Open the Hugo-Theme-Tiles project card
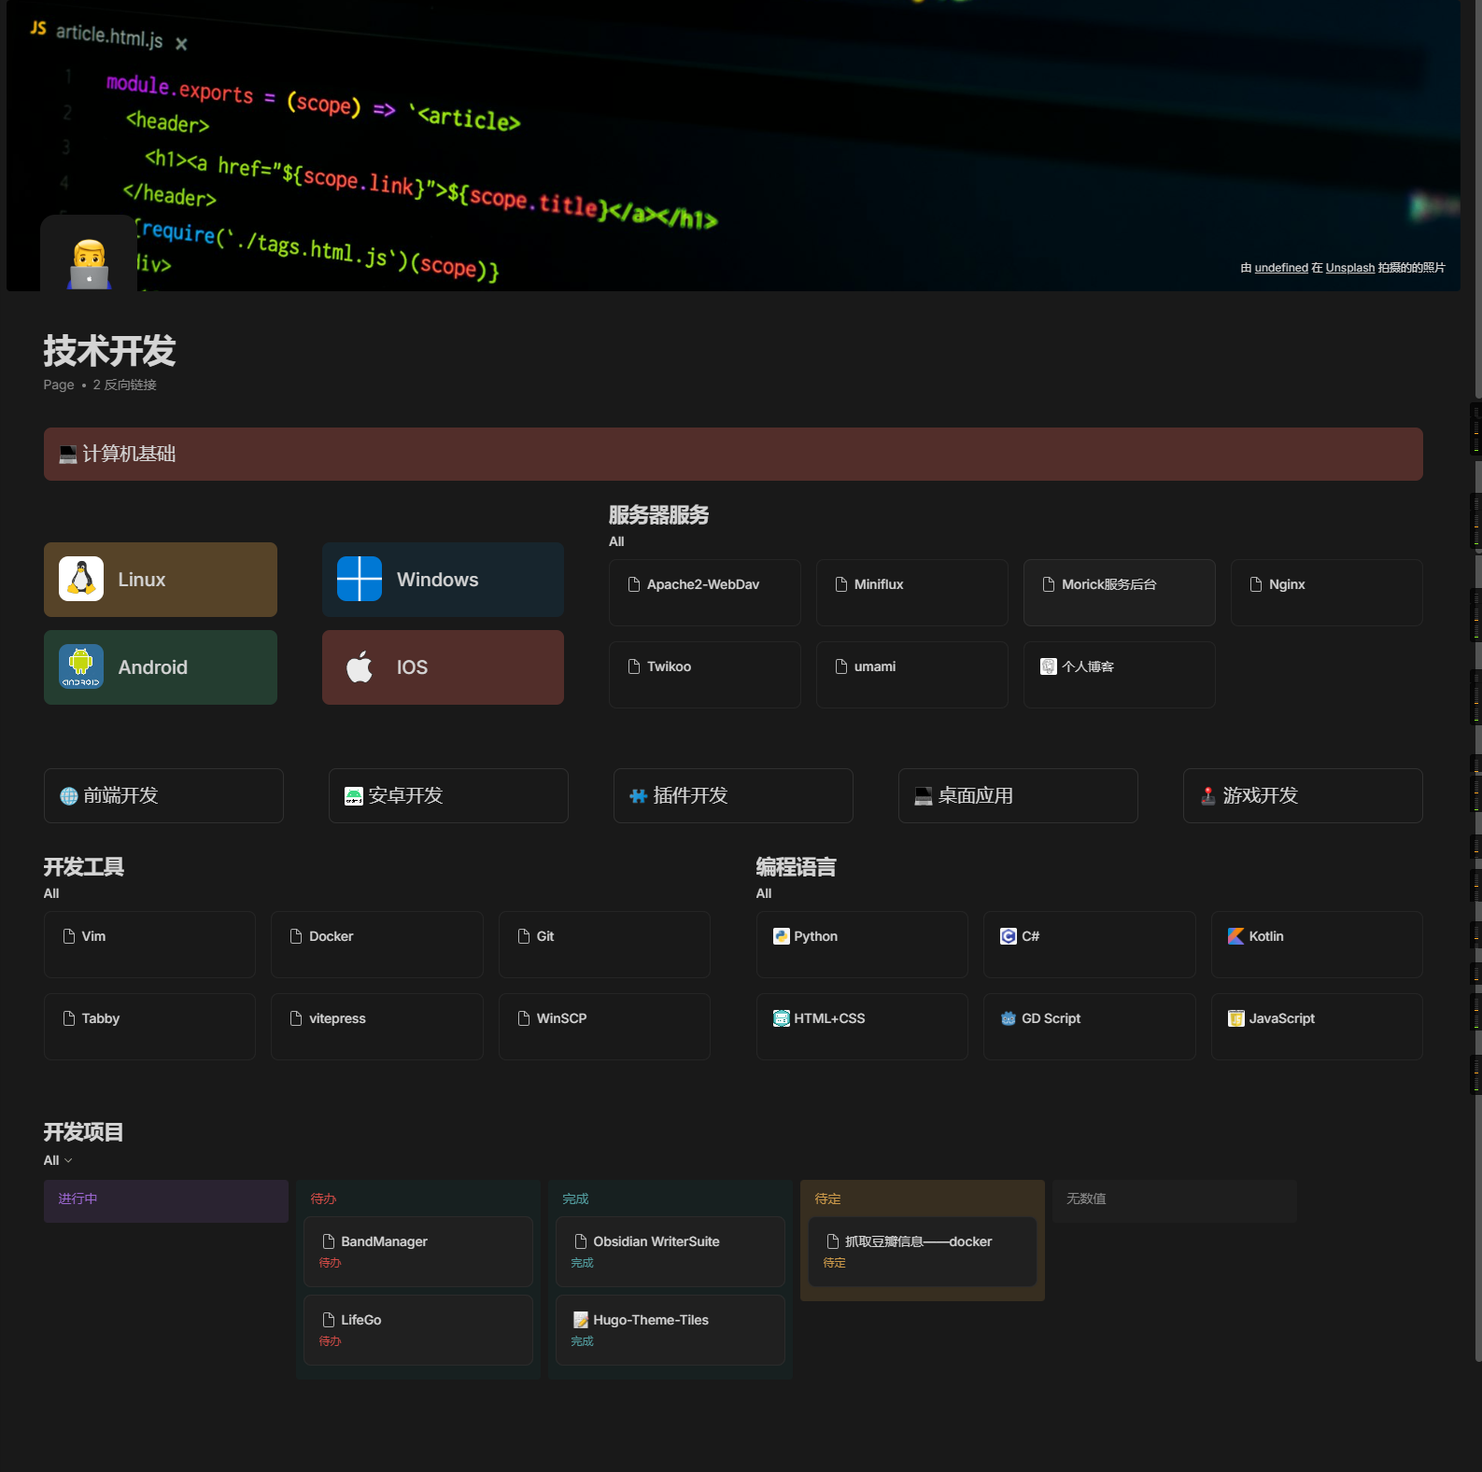Screen dimensions: 1482x1472 [670, 1328]
